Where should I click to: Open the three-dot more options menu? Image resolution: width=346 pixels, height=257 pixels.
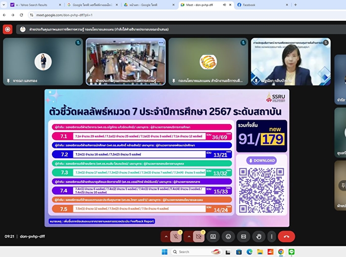[272, 237]
